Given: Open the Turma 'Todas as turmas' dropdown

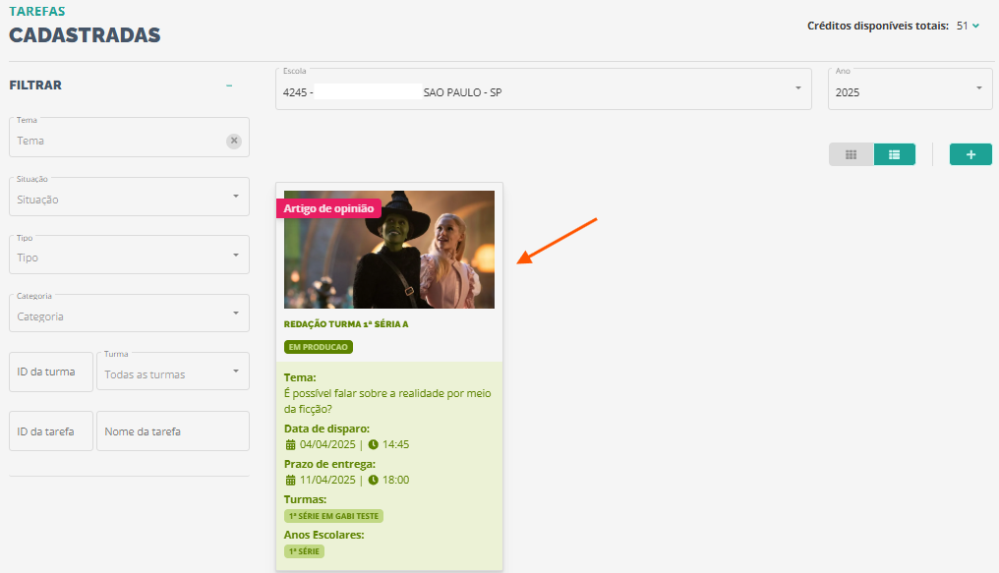Looking at the screenshot, I should pyautogui.click(x=173, y=372).
